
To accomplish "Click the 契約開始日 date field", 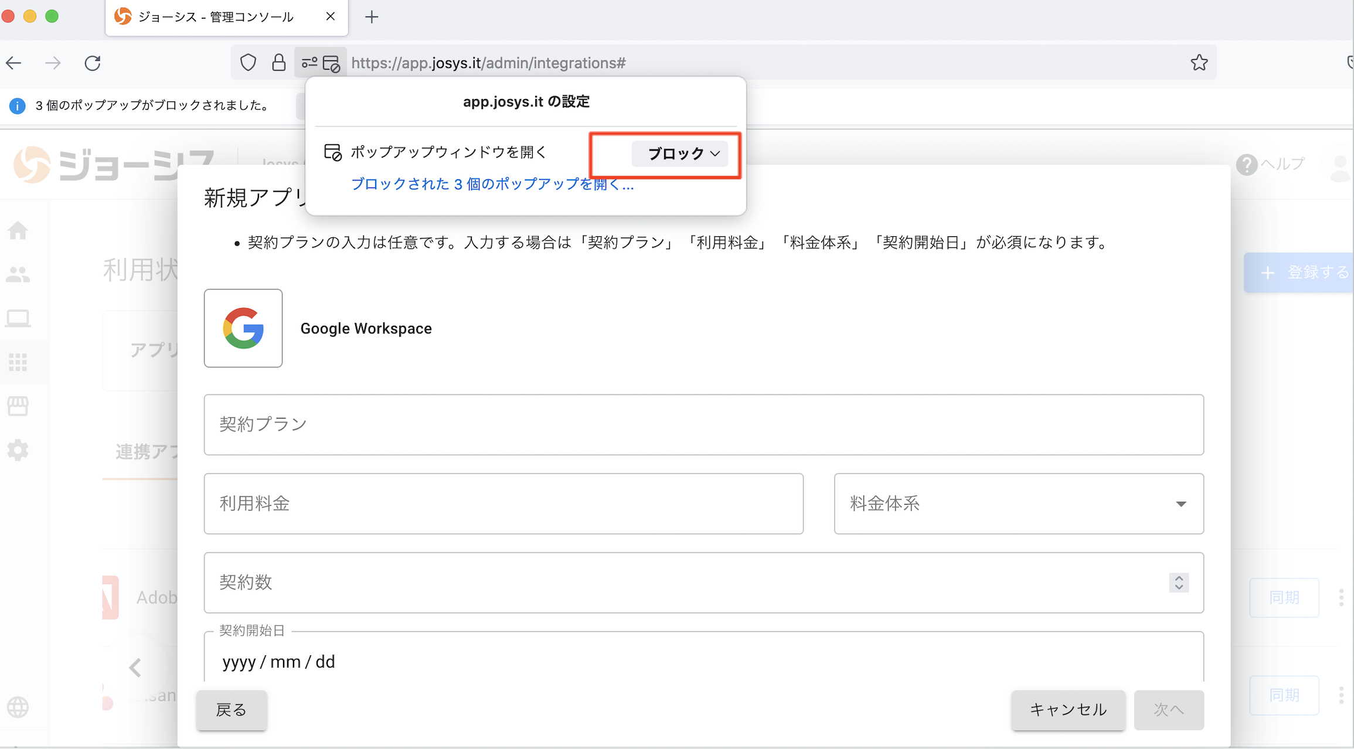I will pos(703,662).
